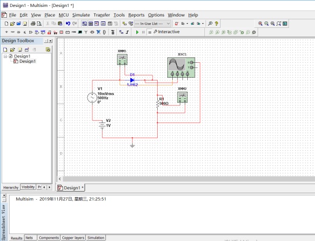Click the Save icon in the toolbar
The height and width of the screenshot is (241, 315).
point(25,24)
